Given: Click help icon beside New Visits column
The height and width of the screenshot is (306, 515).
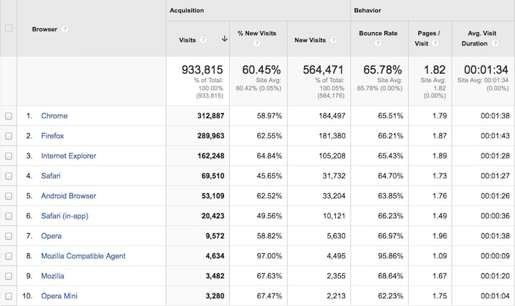Looking at the screenshot, I should point(334,39).
